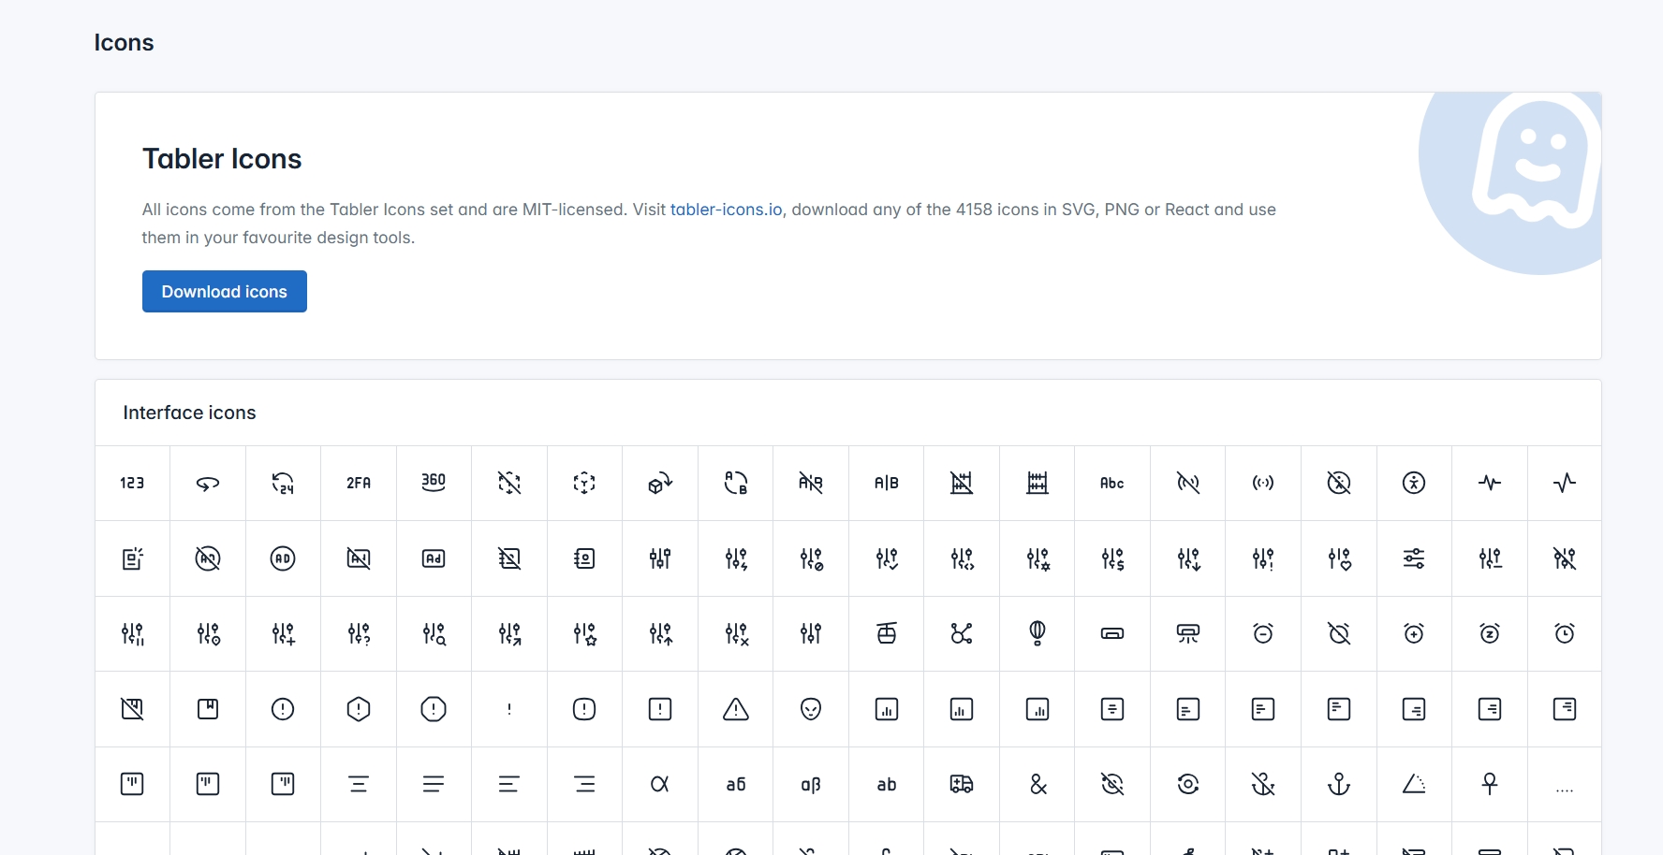Select the analyze target icon

click(x=1187, y=784)
